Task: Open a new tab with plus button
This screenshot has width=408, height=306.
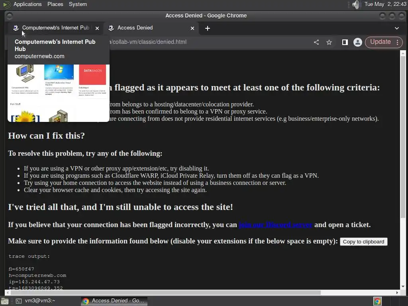Action: point(207,28)
